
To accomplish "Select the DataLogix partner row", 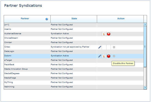I will click(74, 52).
